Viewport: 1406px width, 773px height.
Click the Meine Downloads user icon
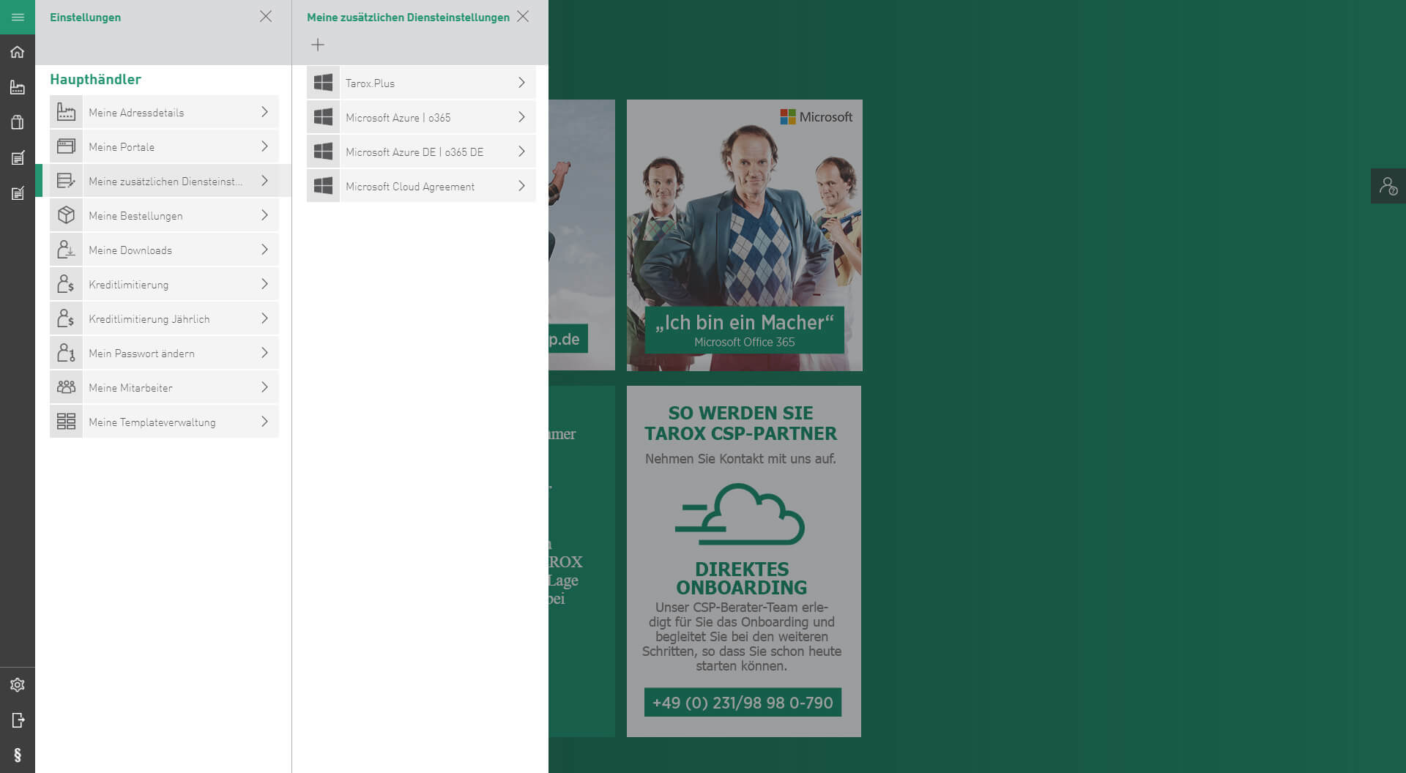pos(66,250)
